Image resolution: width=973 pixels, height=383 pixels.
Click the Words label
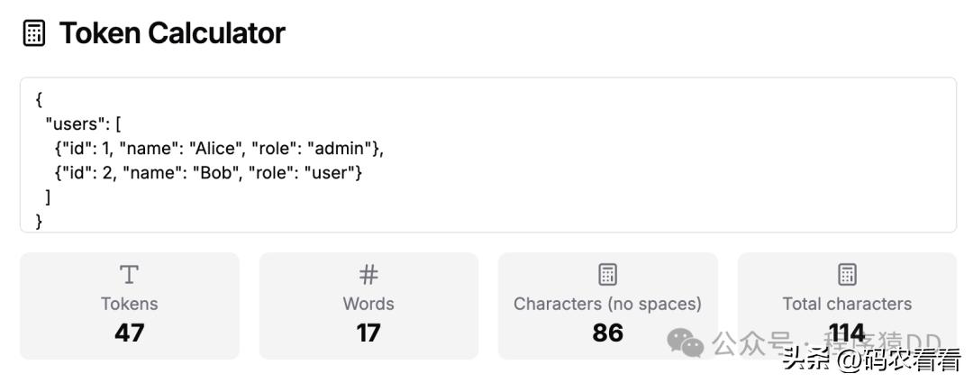pos(368,304)
